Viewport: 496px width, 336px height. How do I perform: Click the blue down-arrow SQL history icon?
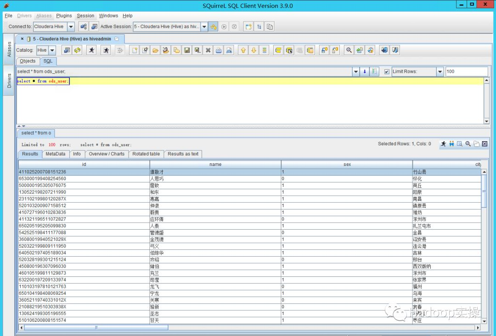365,72
